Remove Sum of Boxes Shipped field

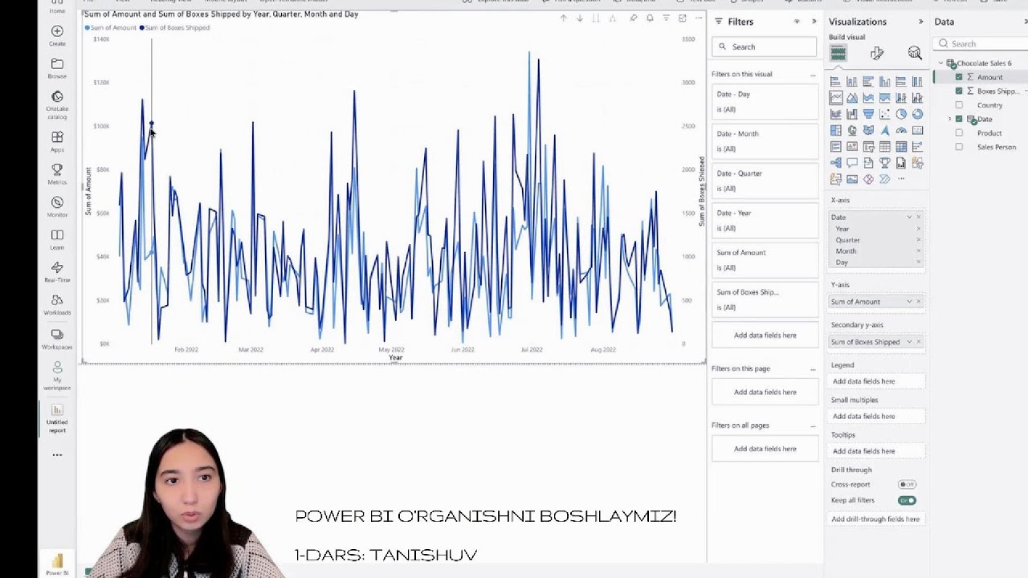click(919, 342)
